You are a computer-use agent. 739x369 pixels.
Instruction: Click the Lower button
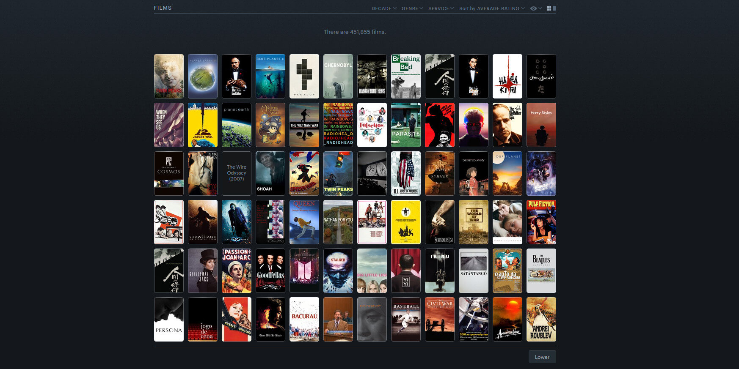(x=542, y=357)
